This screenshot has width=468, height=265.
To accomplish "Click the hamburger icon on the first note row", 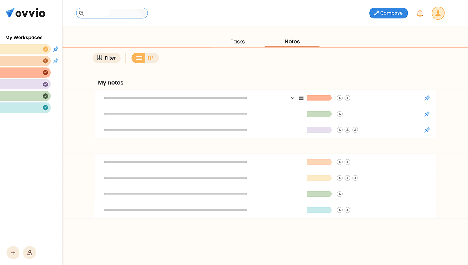I will [x=301, y=98].
